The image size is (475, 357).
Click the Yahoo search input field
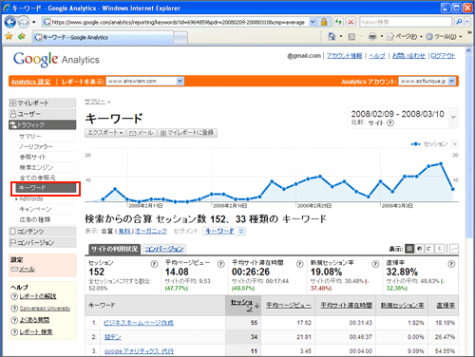click(x=406, y=22)
